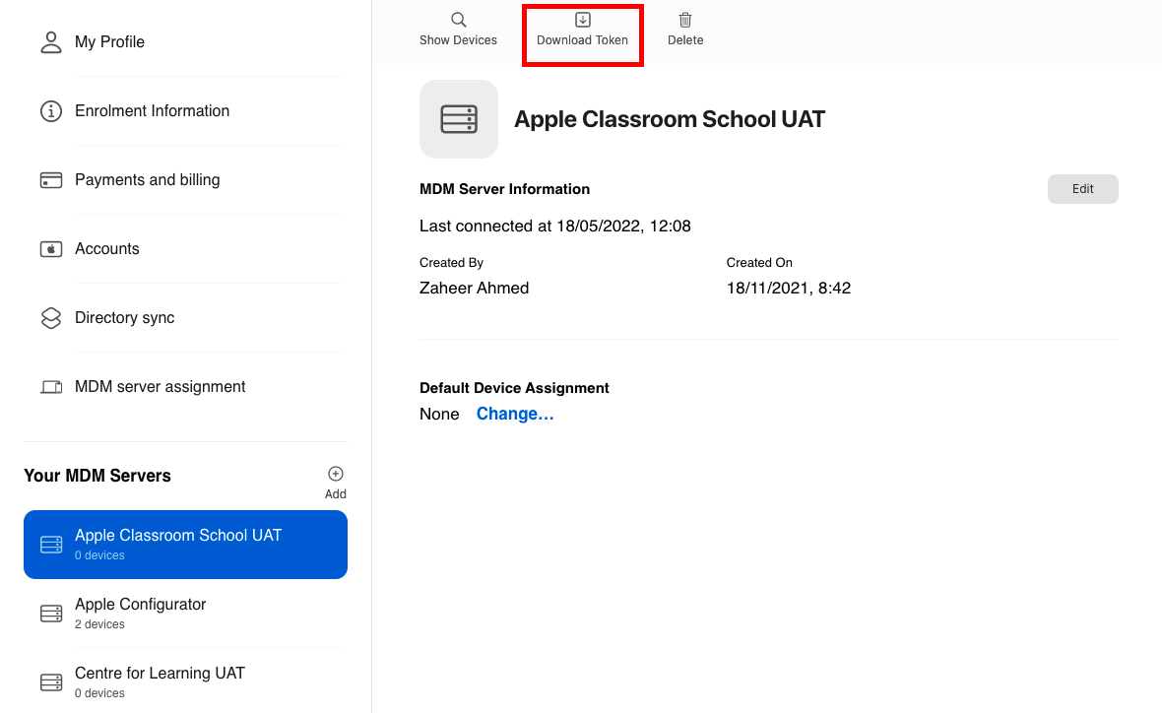Click server icon in selected Apple Classroom row

pos(51,545)
